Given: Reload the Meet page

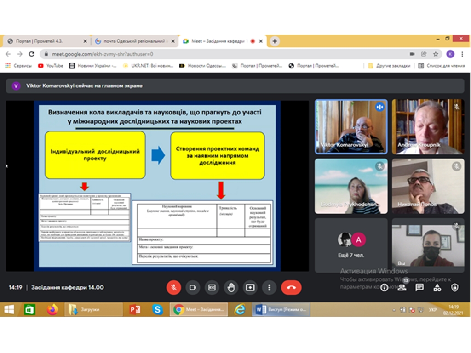Looking at the screenshot, I should 32,54.
